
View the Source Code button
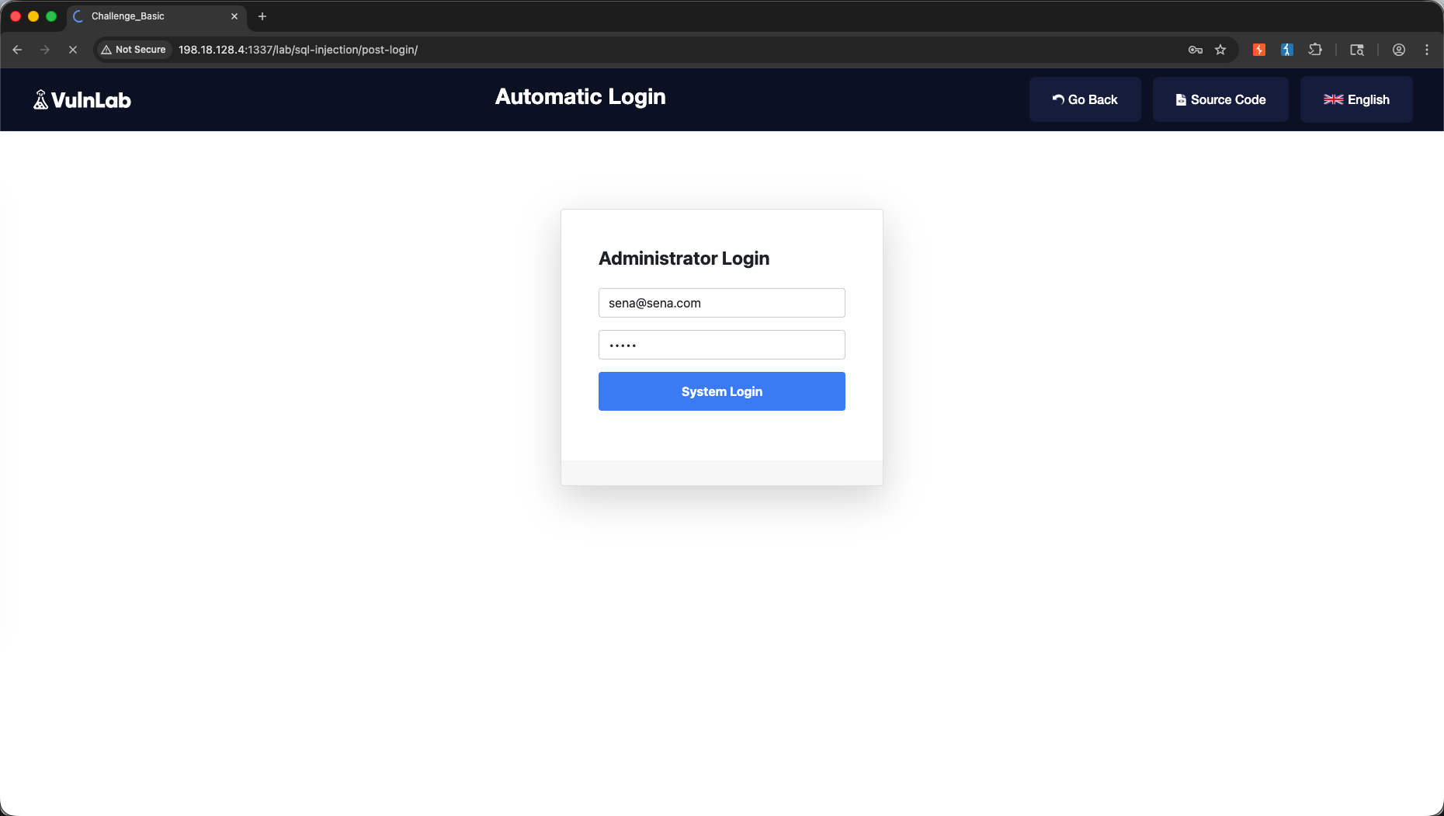[x=1220, y=99]
